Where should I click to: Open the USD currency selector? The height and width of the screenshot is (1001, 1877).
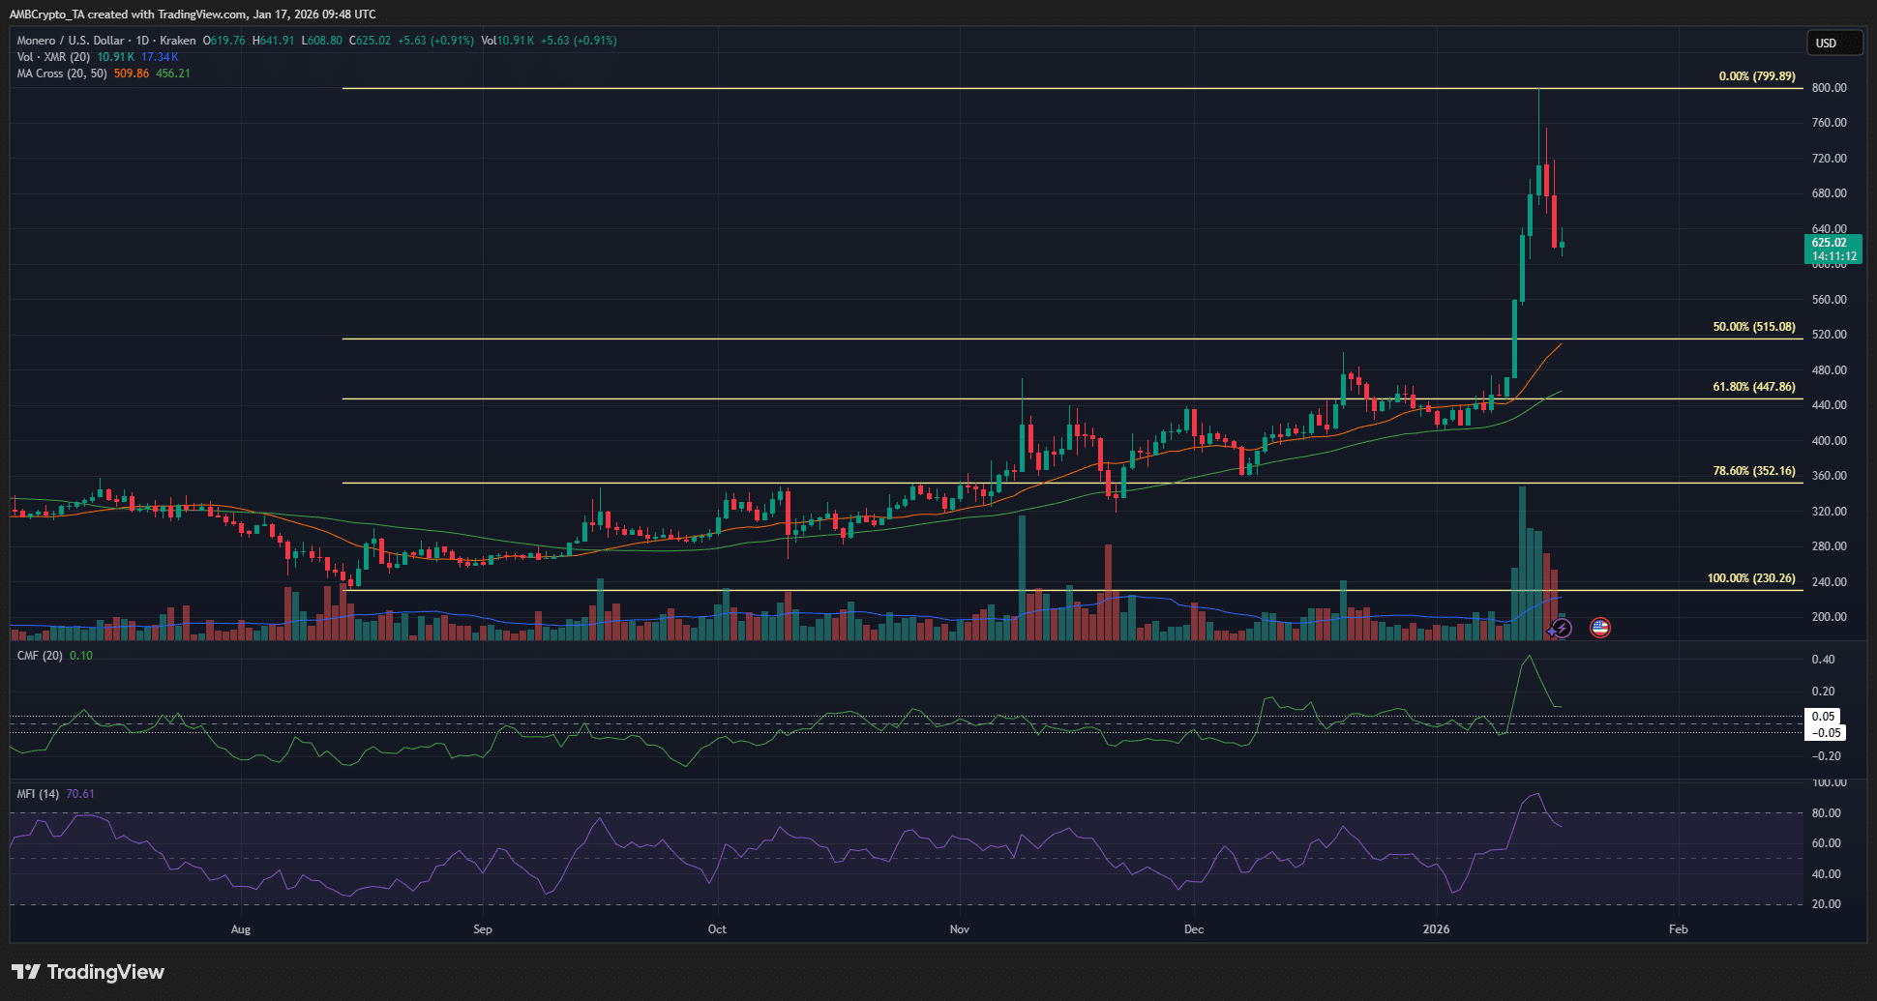coord(1833,42)
